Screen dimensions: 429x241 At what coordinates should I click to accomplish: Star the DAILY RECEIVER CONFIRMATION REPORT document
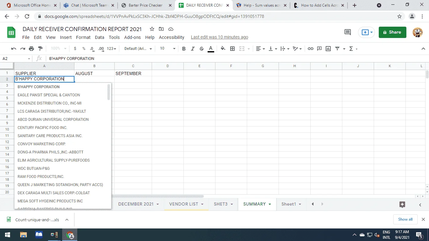(x=152, y=29)
